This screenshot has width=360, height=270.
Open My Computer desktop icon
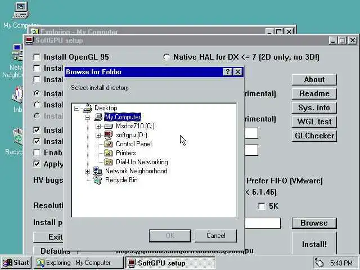point(21,10)
